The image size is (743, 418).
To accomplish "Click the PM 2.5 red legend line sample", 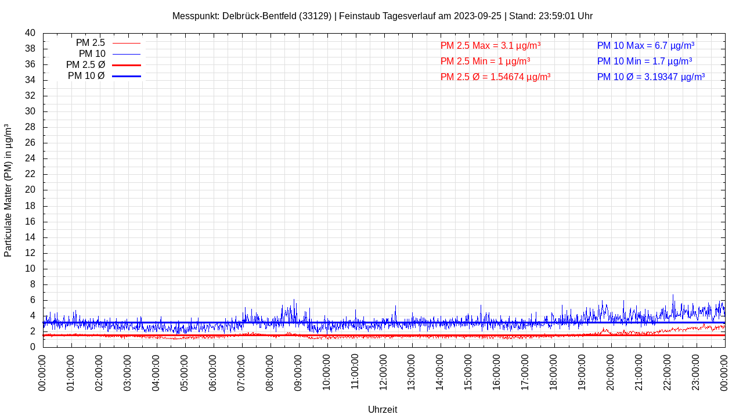I will [127, 43].
